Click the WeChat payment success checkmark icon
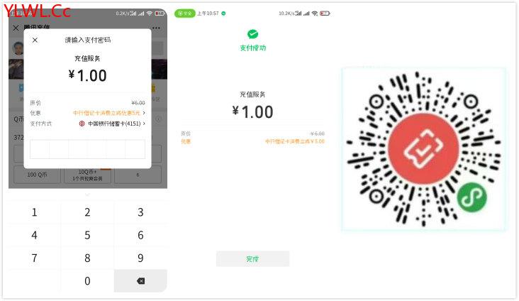Image resolution: width=519 pixels, height=301 pixels. tap(252, 34)
